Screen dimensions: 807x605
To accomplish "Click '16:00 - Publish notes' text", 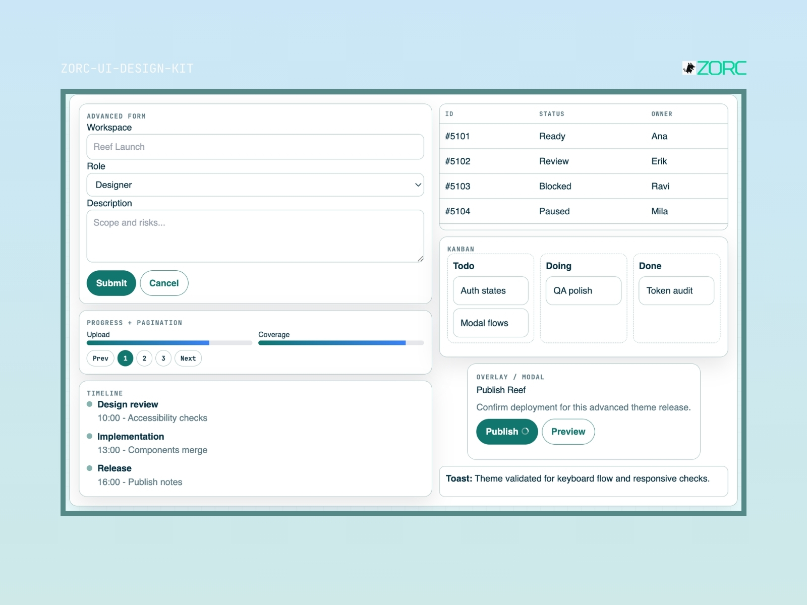I will point(140,482).
